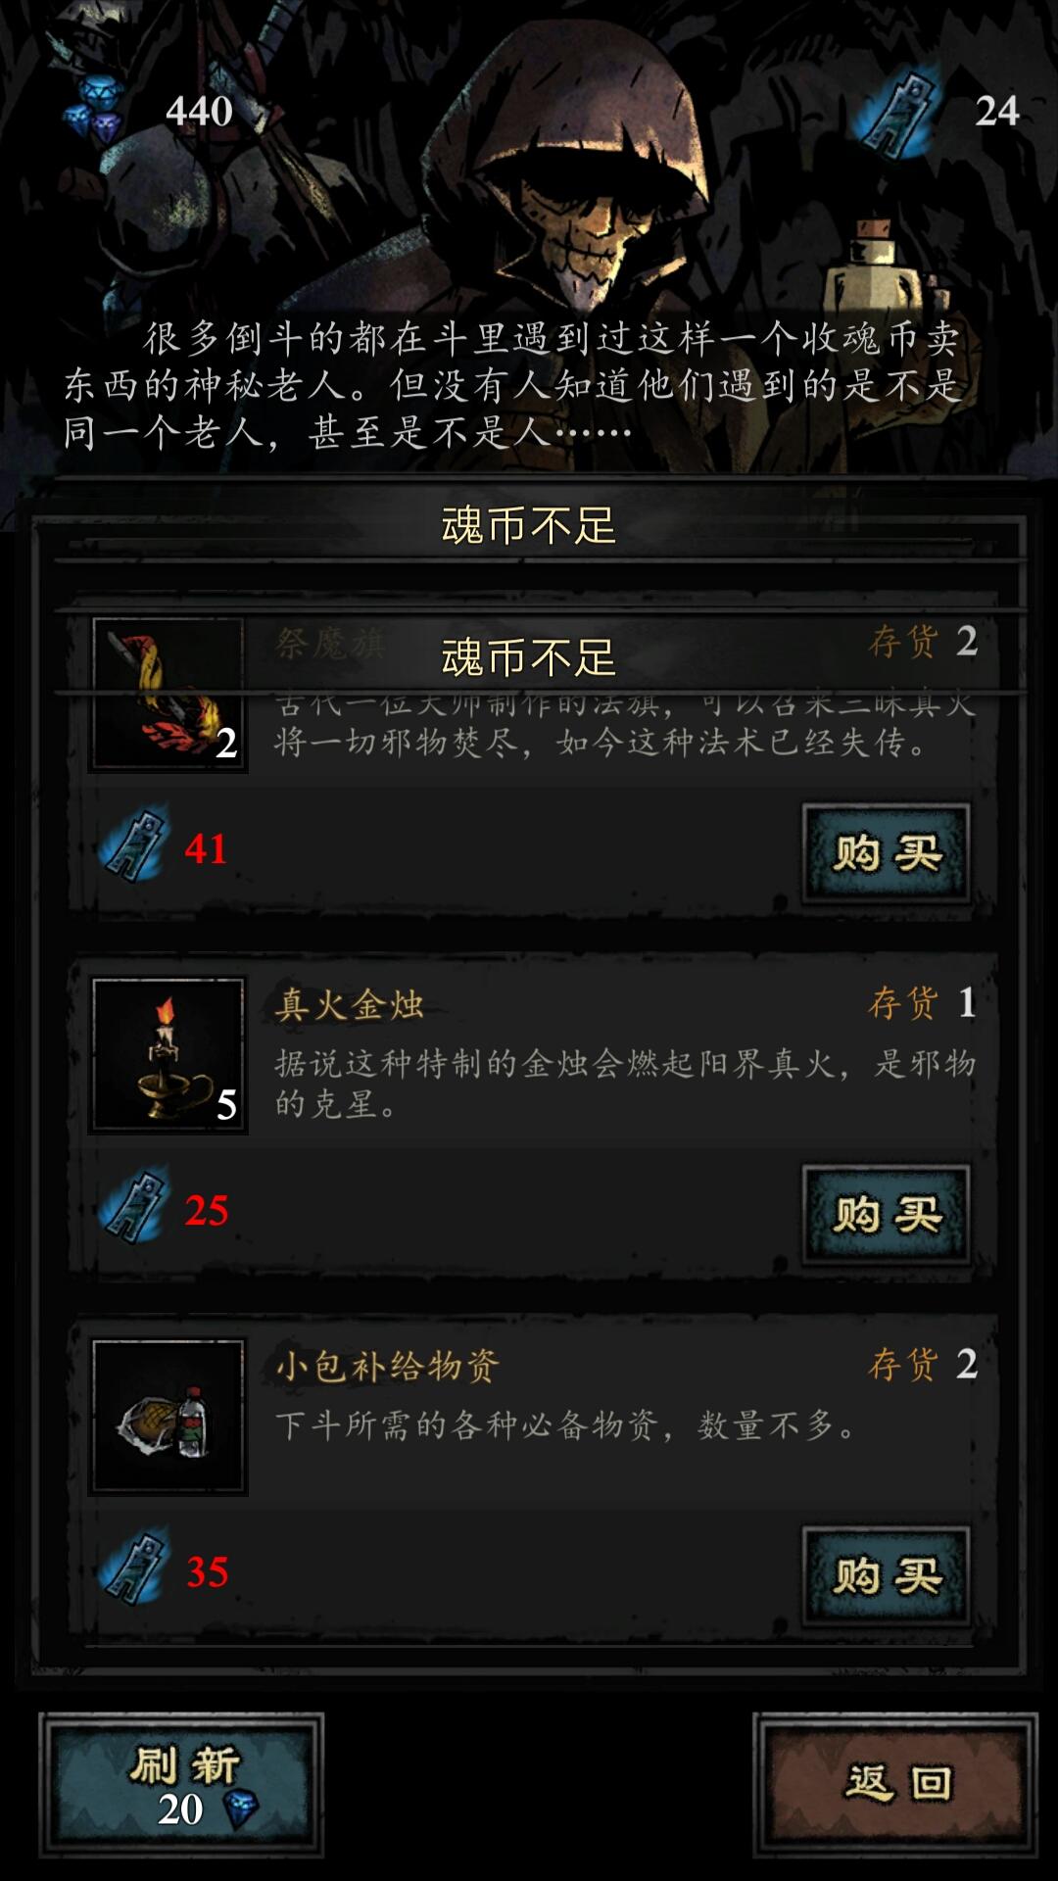Buy the 祭魔旗 for 41 soul coins
This screenshot has width=1058, height=1881.
[887, 853]
